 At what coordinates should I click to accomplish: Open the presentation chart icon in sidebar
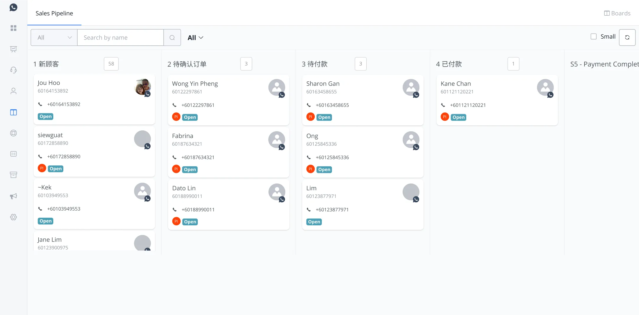point(13,49)
